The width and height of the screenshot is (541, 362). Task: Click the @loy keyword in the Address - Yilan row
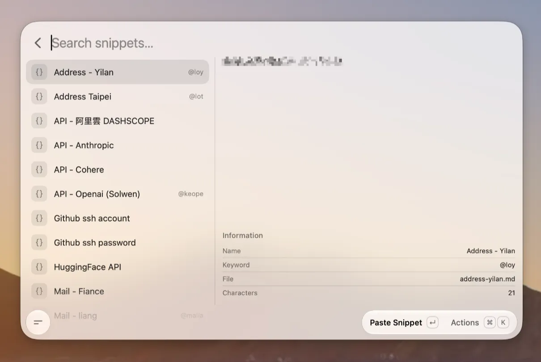(x=196, y=72)
